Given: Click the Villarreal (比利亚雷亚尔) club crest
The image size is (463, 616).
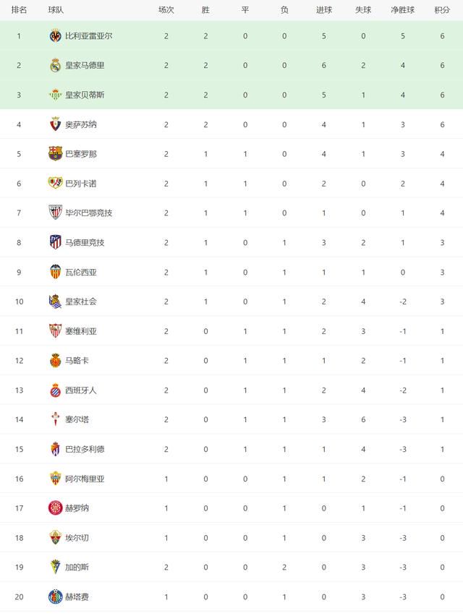Looking at the screenshot, I should click(56, 35).
